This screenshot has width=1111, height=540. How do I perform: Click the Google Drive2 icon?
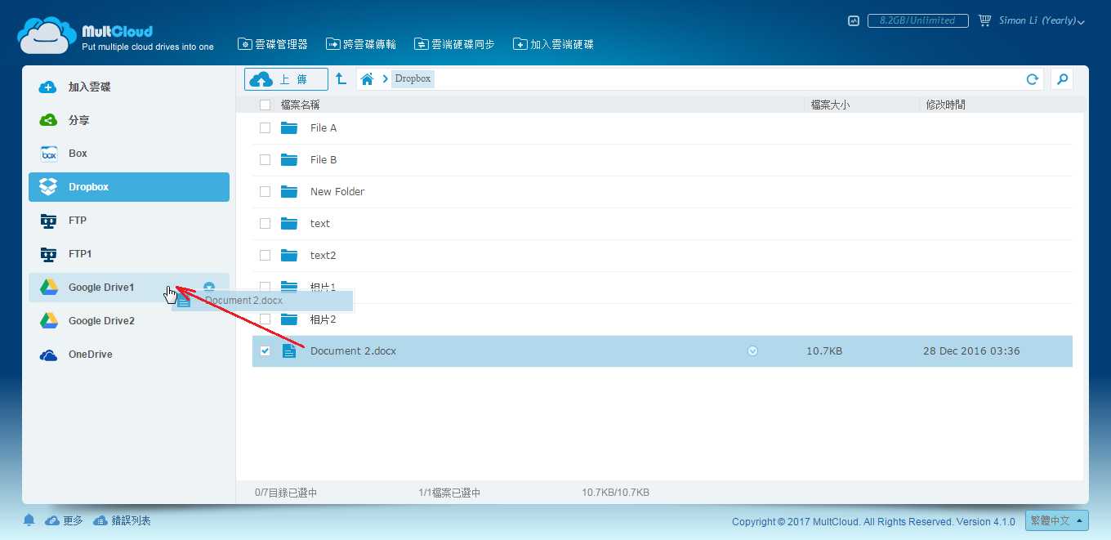(49, 321)
